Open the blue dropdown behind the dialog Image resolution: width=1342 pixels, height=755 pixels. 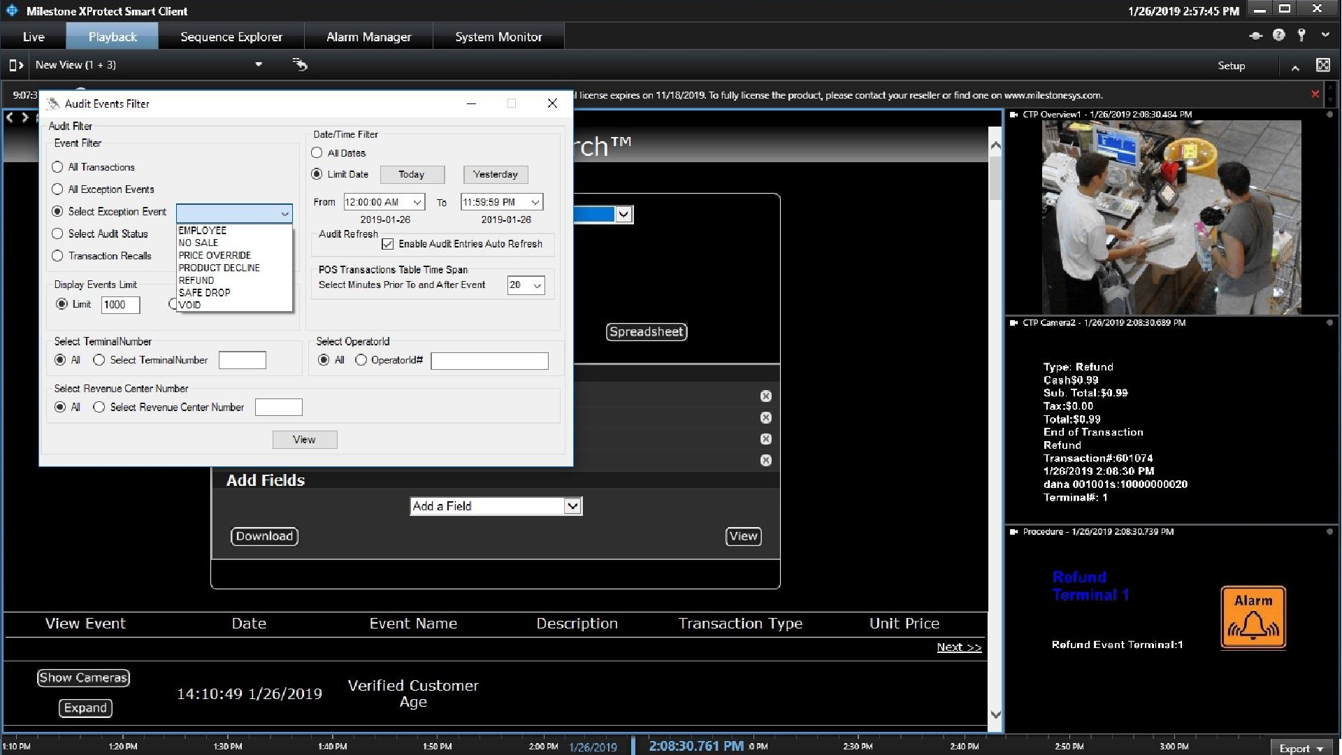tap(624, 215)
